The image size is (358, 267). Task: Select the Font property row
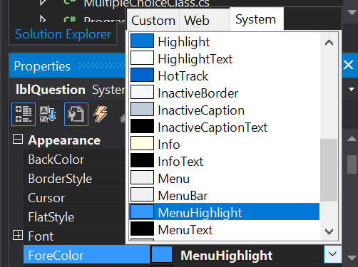pos(74,236)
